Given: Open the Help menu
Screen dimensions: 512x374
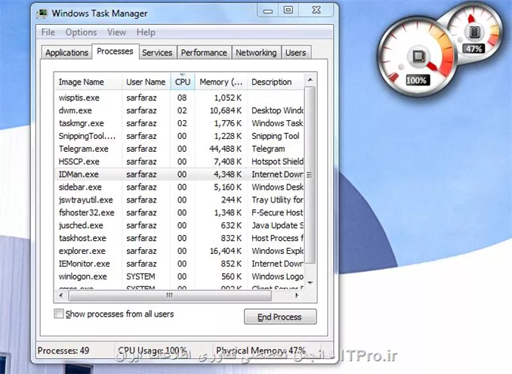Looking at the screenshot, I should coord(146,32).
